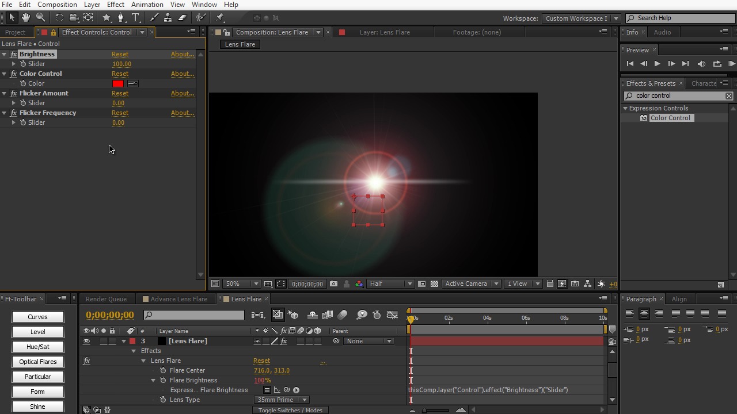Collapse the Brightness effect in Effect Controls
This screenshot has height=414, width=737.
pyautogui.click(x=5, y=54)
